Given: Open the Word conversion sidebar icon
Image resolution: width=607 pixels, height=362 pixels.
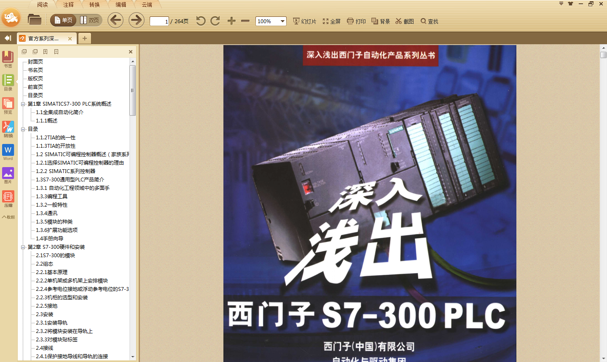Looking at the screenshot, I should [x=8, y=152].
